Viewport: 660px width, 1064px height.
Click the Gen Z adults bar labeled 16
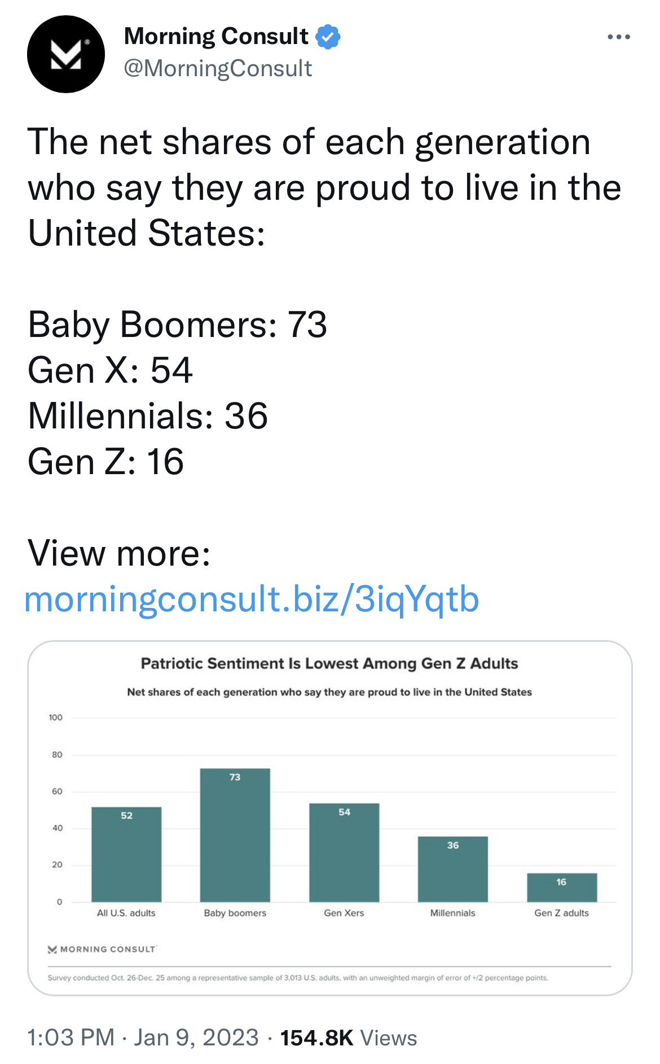pyautogui.click(x=562, y=887)
